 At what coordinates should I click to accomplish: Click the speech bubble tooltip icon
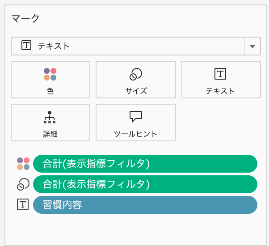[136, 117]
